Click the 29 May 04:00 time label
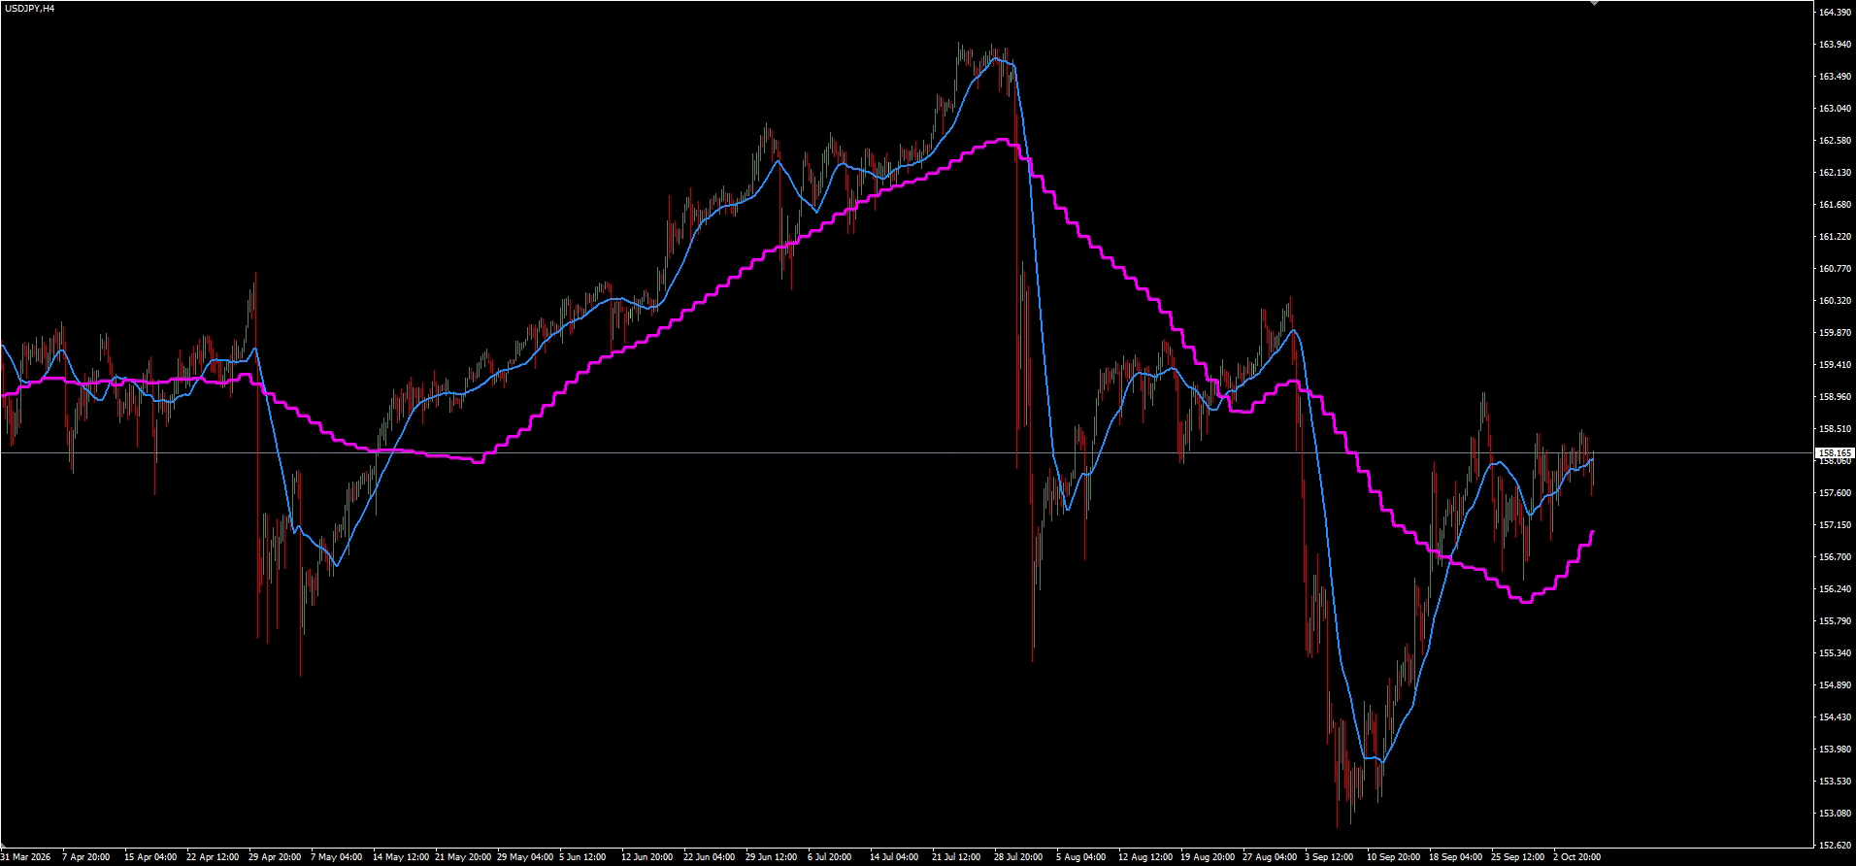The height and width of the screenshot is (866, 1856). pos(525,857)
